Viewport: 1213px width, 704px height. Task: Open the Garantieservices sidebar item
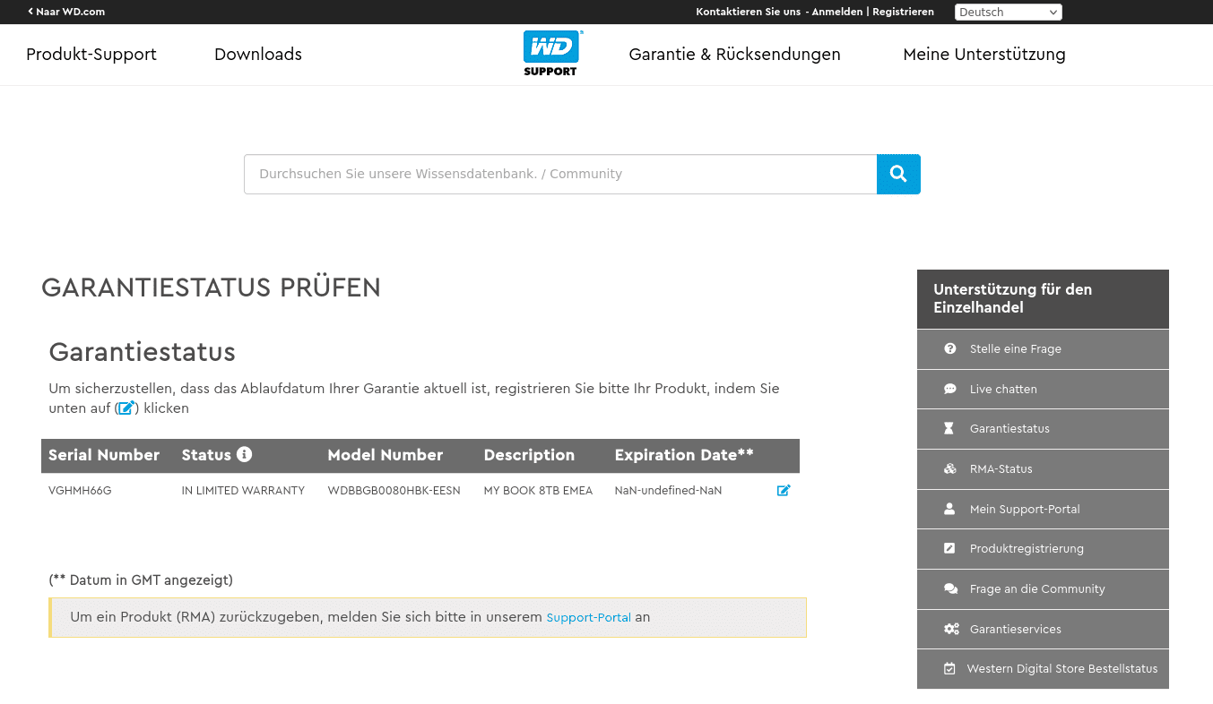[1043, 629]
